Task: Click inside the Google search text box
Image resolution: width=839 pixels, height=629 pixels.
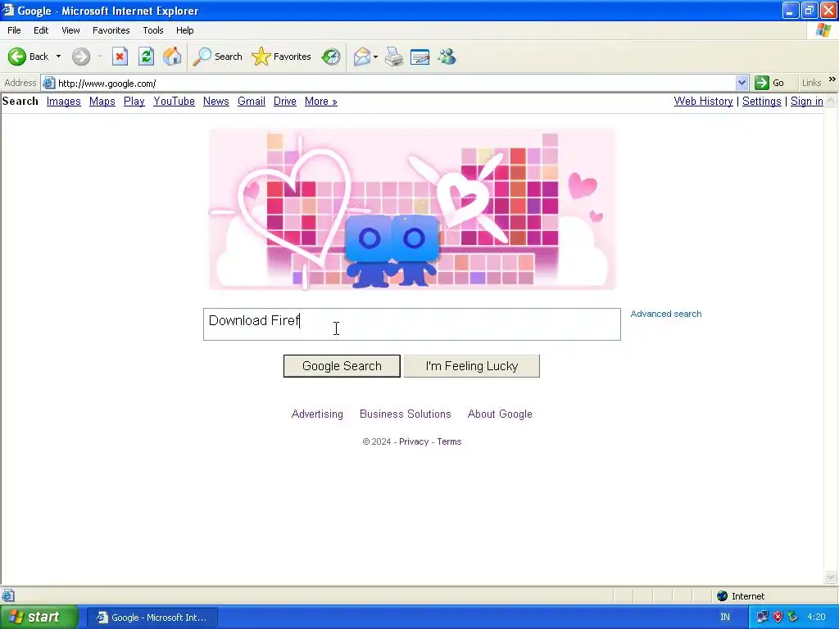Action: click(x=412, y=324)
